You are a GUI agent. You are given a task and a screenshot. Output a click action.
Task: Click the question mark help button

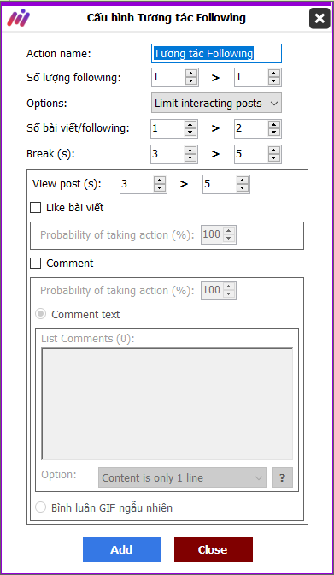[x=283, y=477]
